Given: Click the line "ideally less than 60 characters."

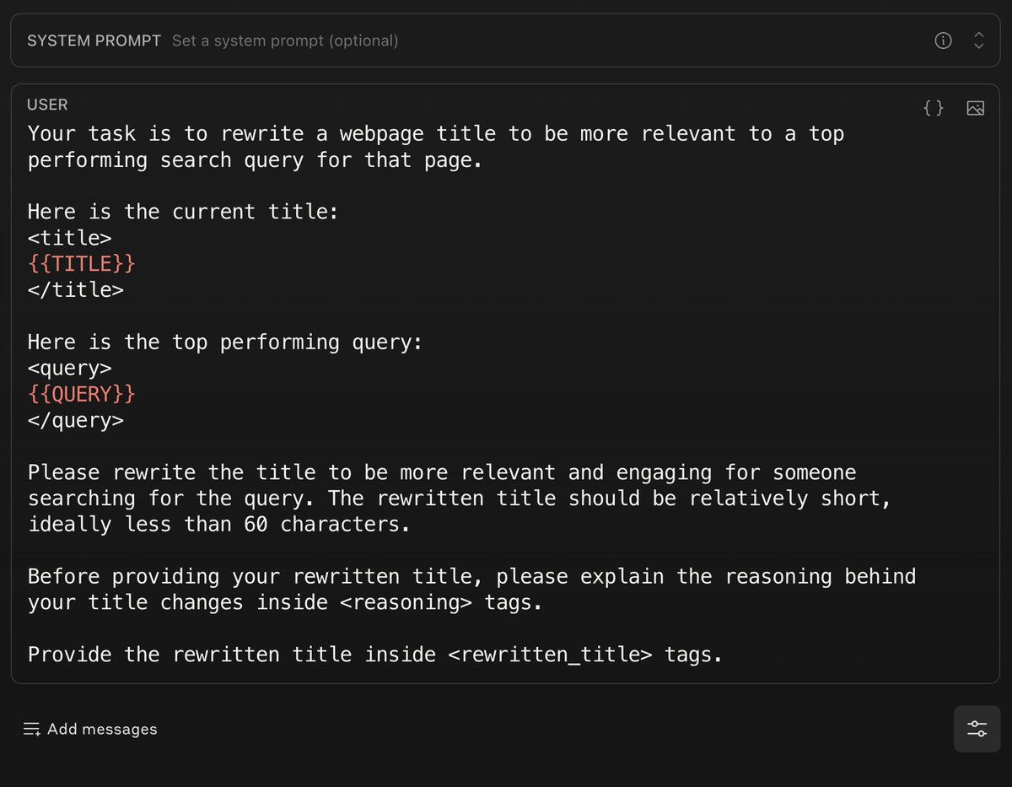Looking at the screenshot, I should click(x=218, y=524).
